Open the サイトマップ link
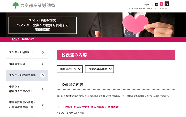This screenshot has height=117, width=186. 163,9
